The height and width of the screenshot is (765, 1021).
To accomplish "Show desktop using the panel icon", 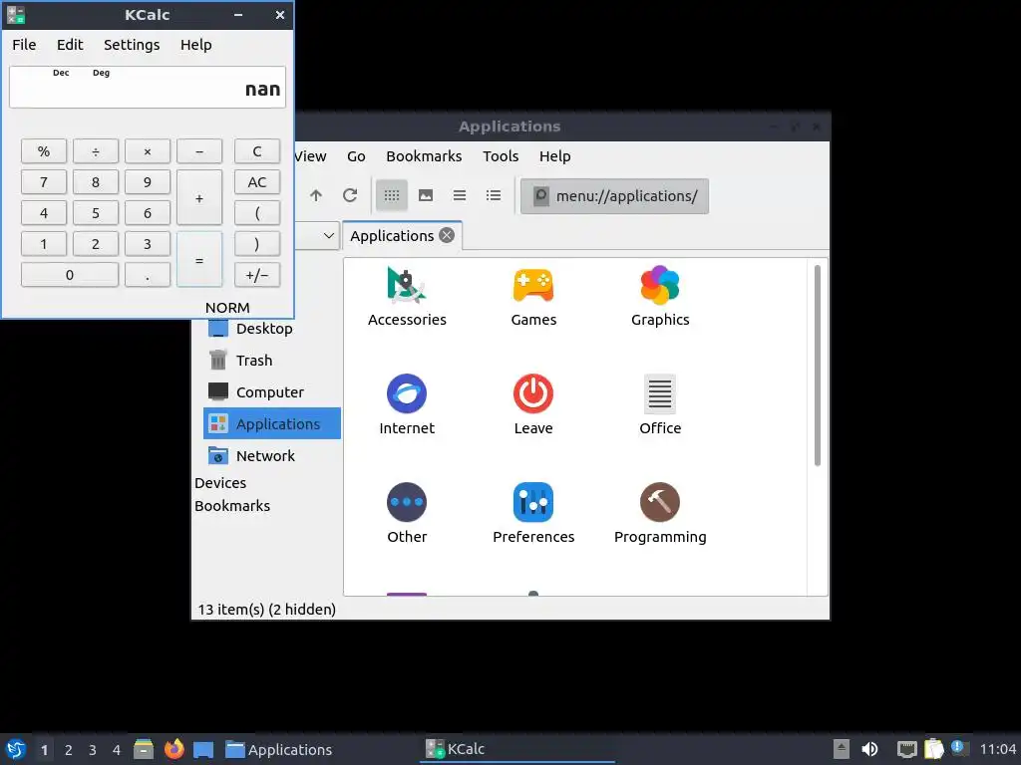I will click(x=203, y=749).
